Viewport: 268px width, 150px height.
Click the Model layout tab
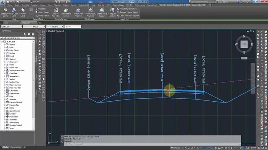click(5, 147)
